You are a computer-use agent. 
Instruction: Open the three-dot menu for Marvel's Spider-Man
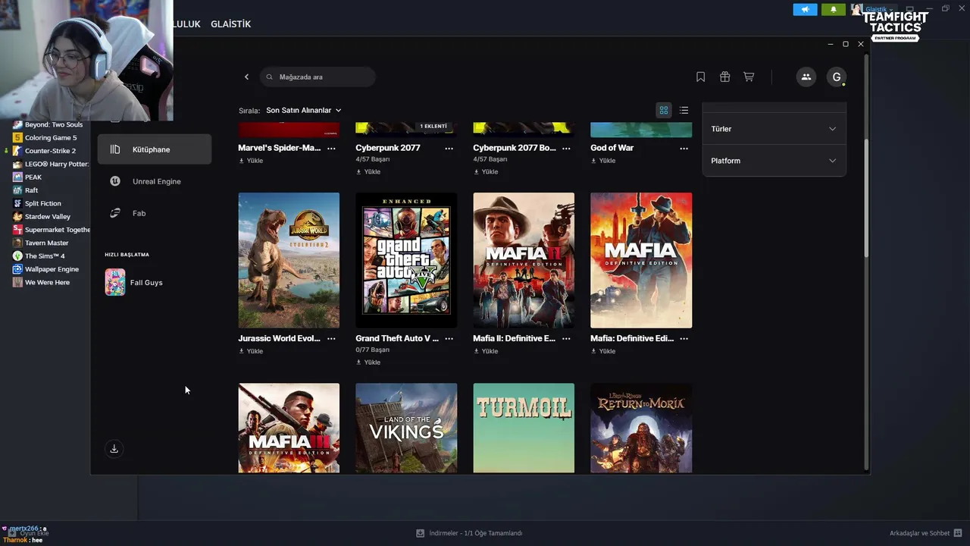point(331,149)
